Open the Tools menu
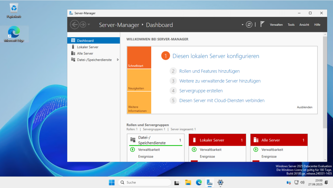 291,25
